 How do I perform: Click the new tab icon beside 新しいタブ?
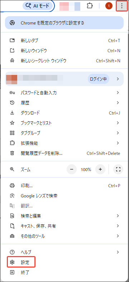12,41
